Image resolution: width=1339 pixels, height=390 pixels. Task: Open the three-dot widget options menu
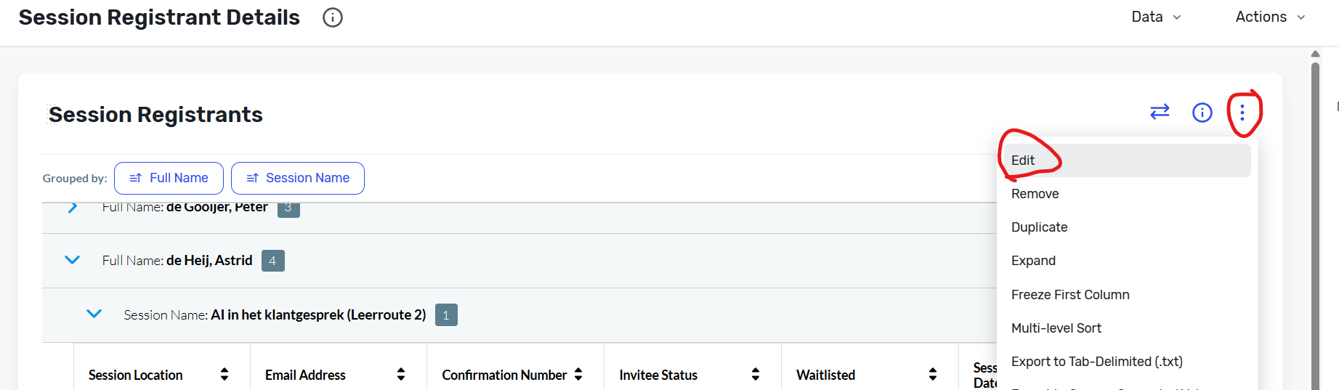click(1242, 113)
